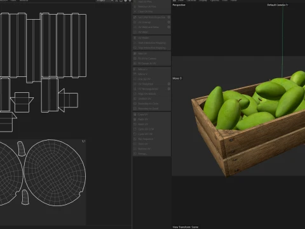Click the UV Unwrap command icon
Image resolution: width=305 pixels, height=229 pixels.
point(135,22)
